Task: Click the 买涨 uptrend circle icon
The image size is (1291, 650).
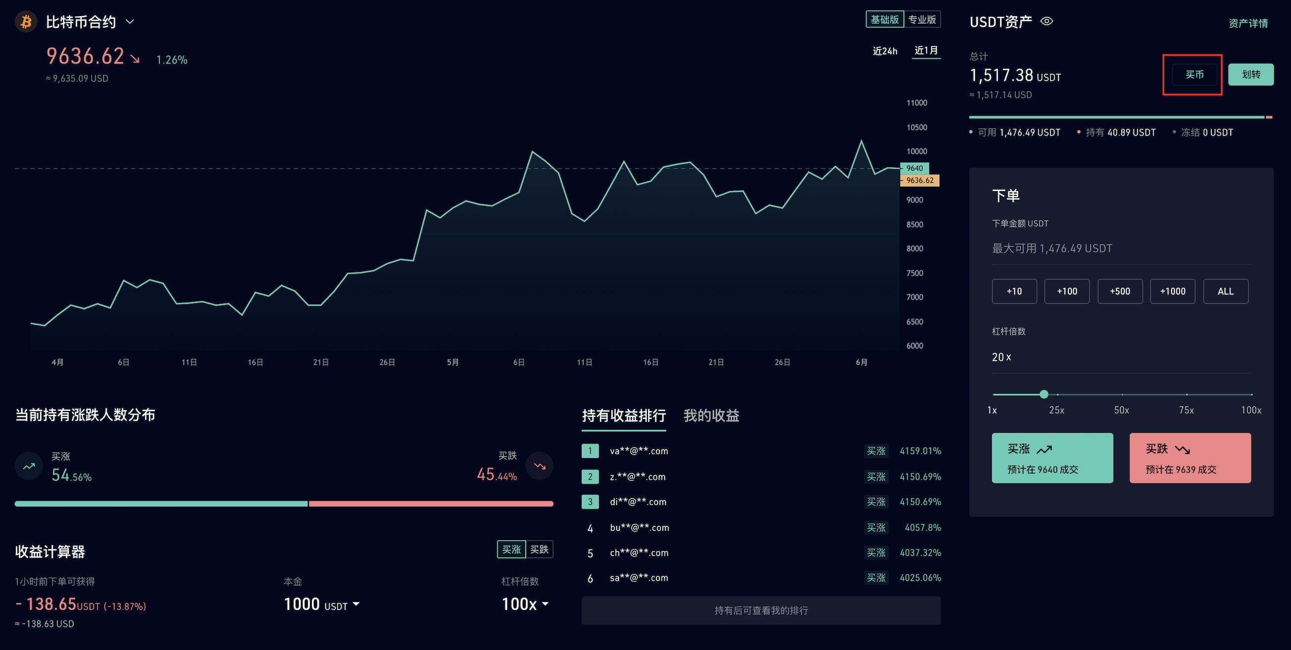Action: click(29, 466)
